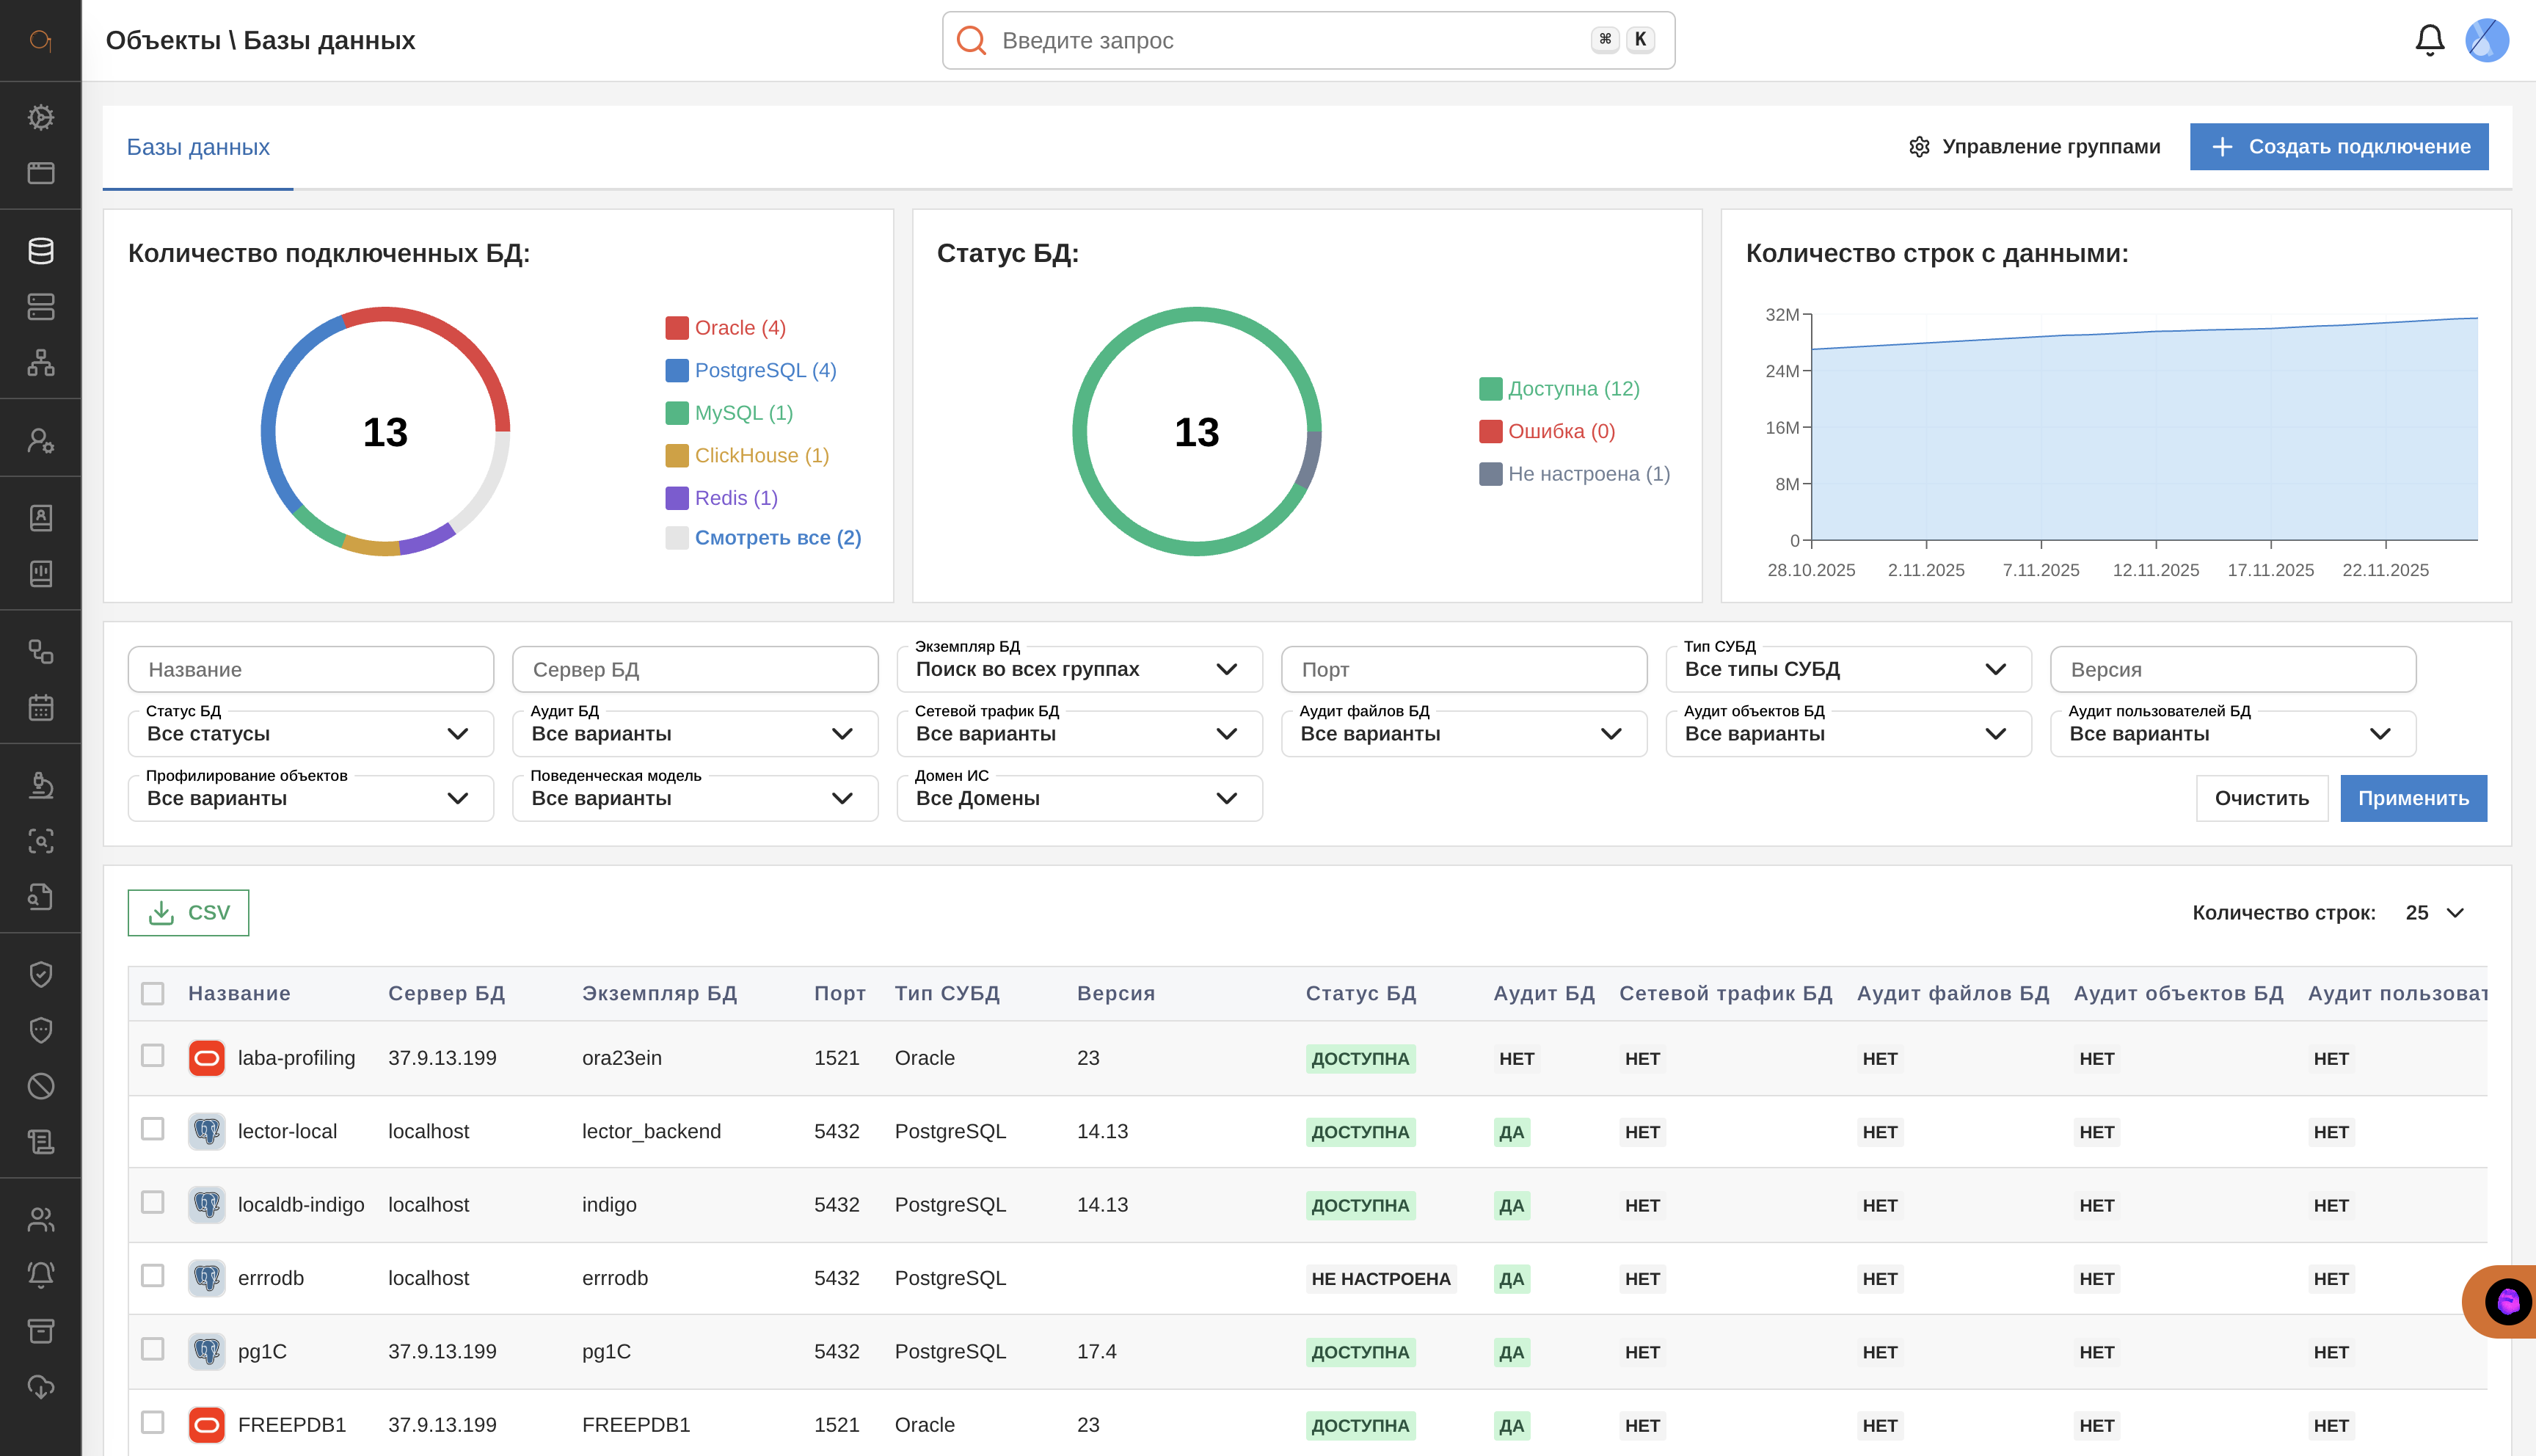Click the notification bell icon

coord(2429,40)
